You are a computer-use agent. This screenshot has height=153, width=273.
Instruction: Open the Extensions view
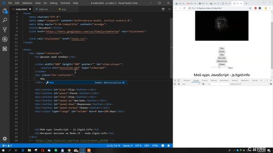click(5, 49)
